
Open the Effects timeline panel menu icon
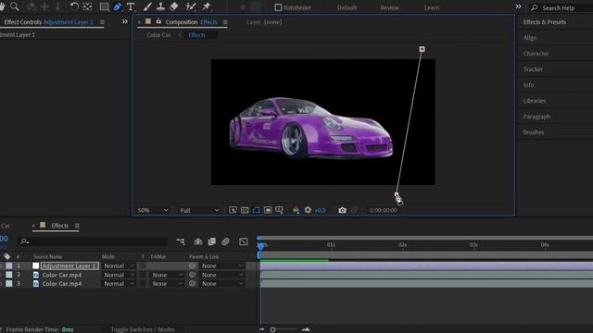point(77,226)
